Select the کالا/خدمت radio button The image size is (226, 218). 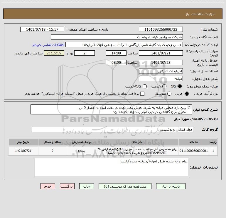point(145,86)
